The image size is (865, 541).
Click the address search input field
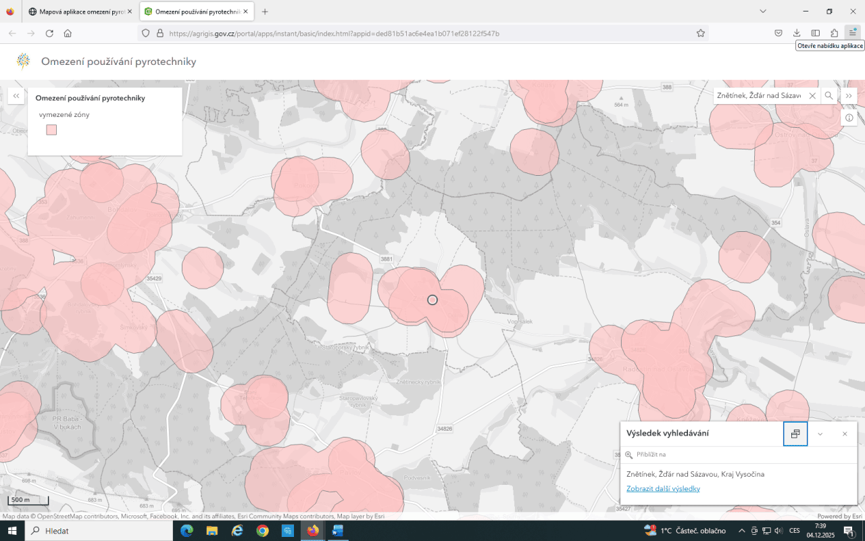[760, 96]
